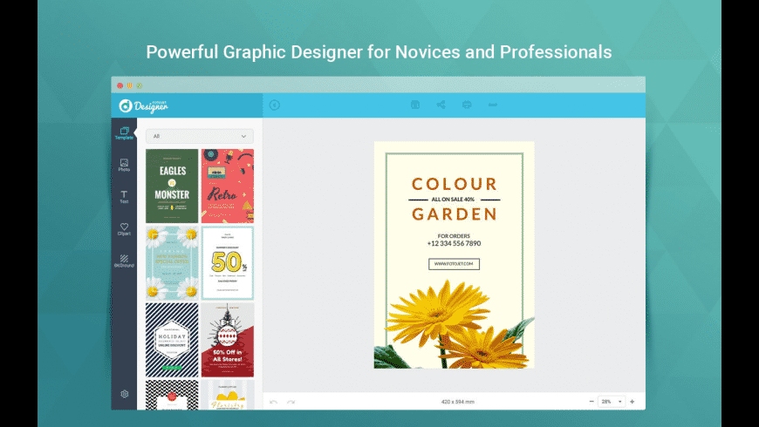Click the WWW.FOTOJET.COM boxed text
The width and height of the screenshot is (759, 427).
[454, 264]
